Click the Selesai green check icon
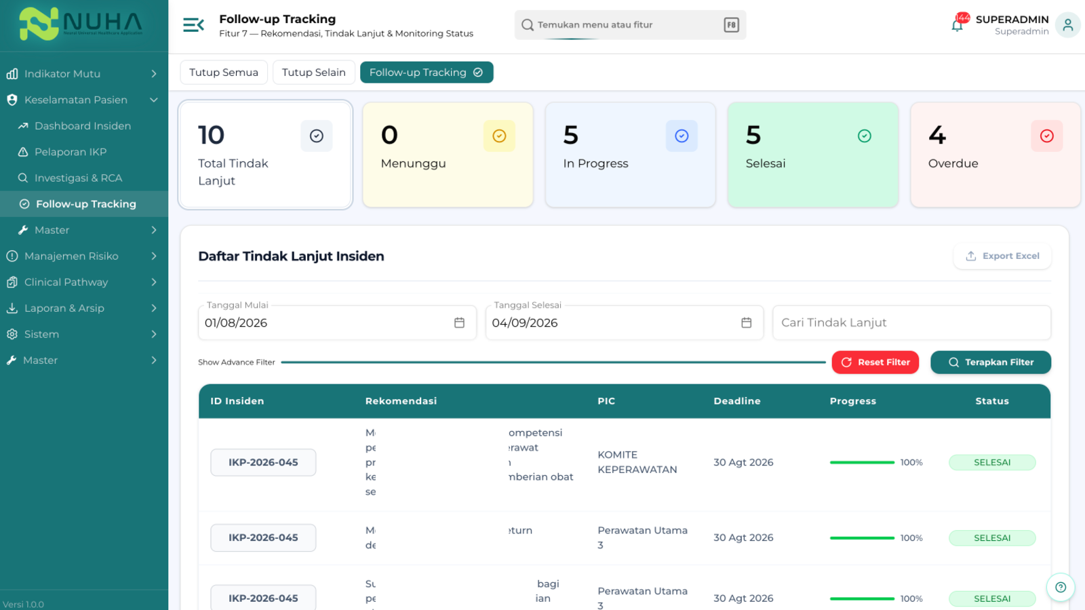The width and height of the screenshot is (1085, 610). pos(864,136)
